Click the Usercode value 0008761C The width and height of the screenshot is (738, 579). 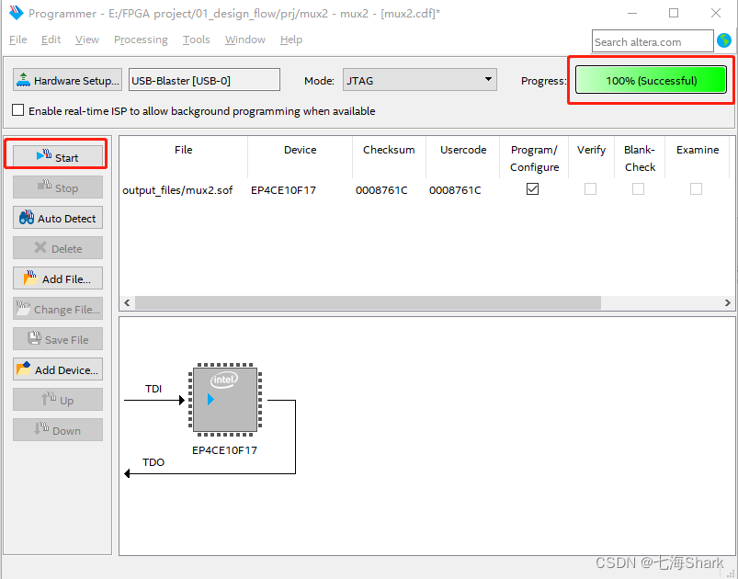(x=455, y=190)
